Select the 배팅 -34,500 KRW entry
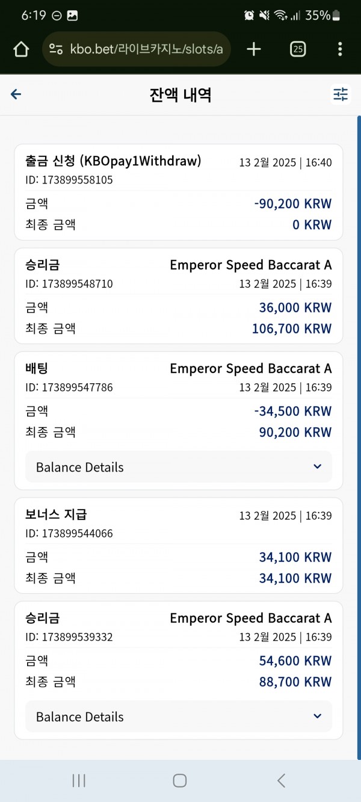The image size is (361, 802). point(179,421)
